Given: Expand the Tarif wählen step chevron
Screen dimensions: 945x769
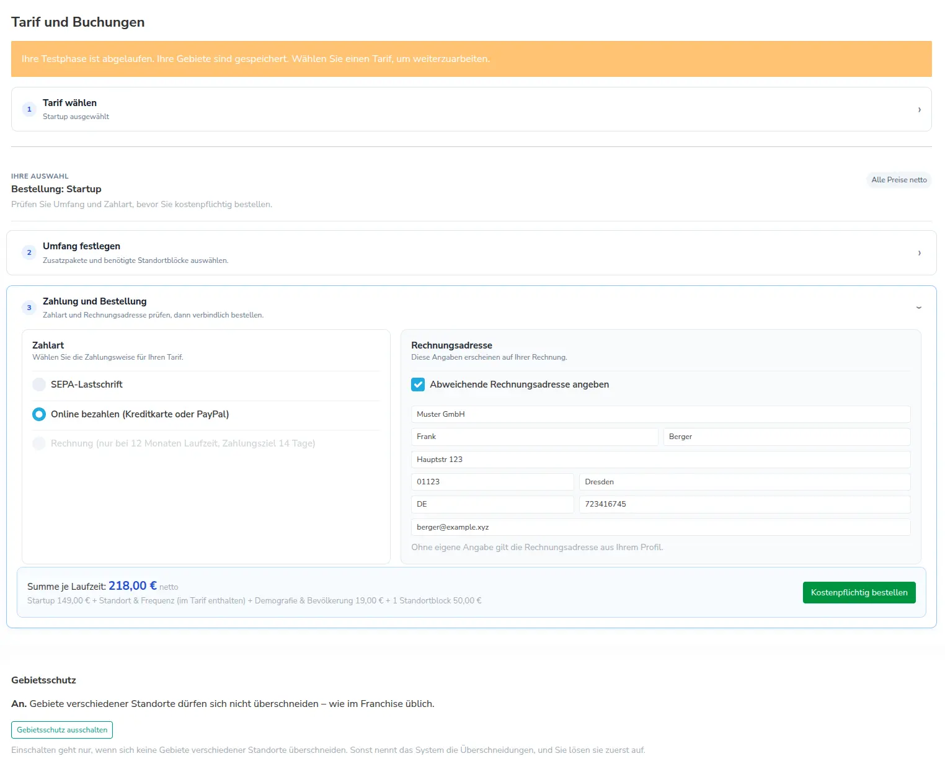Looking at the screenshot, I should (x=919, y=110).
